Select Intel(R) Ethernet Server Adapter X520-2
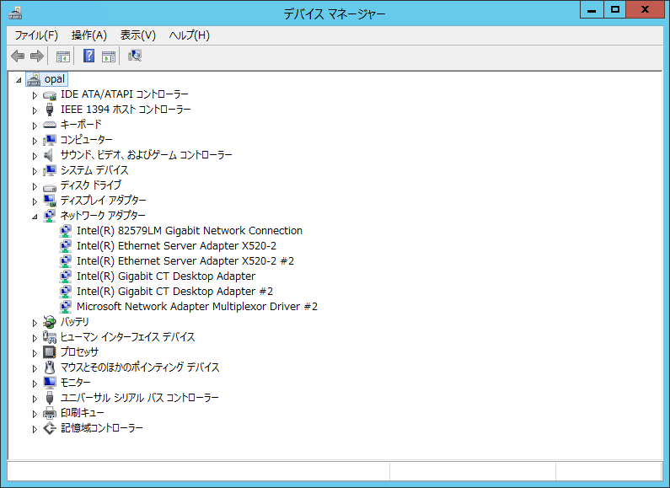Image resolution: width=670 pixels, height=488 pixels. pos(176,246)
